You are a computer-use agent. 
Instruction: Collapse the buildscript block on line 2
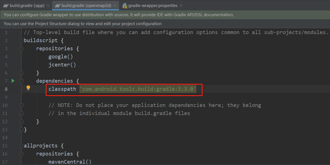click(x=21, y=40)
